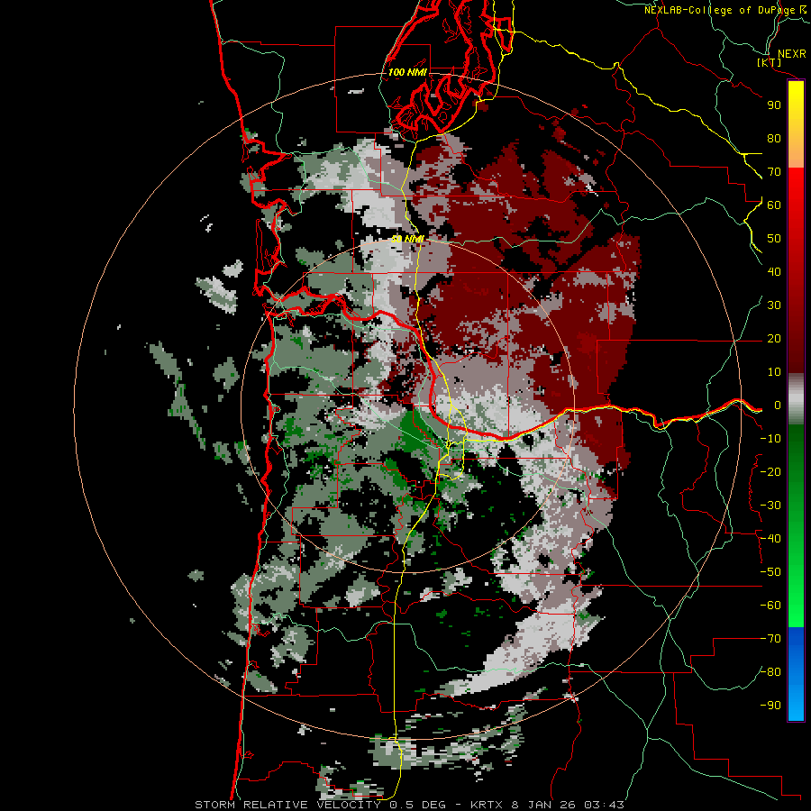Click the -20 value on velocity scale
The image size is (811, 811).
coord(770,471)
